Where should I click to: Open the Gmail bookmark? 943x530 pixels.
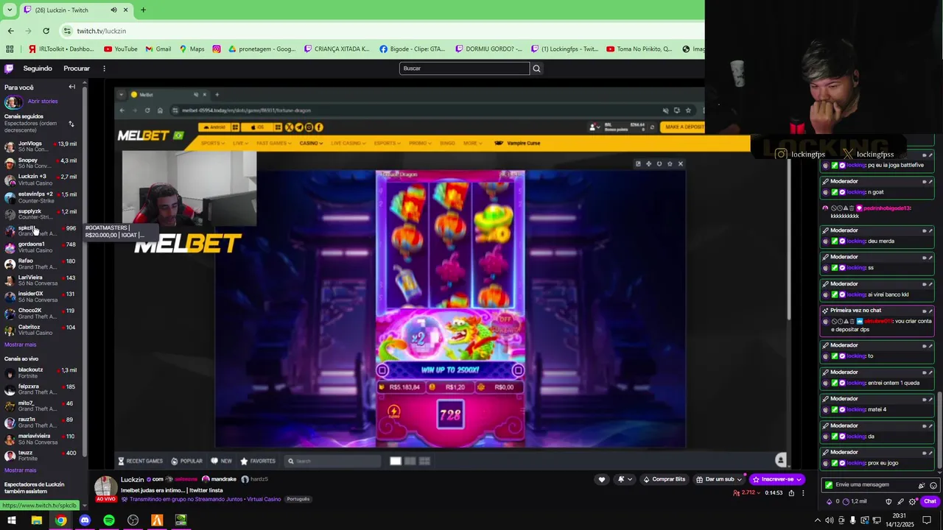[x=158, y=49]
